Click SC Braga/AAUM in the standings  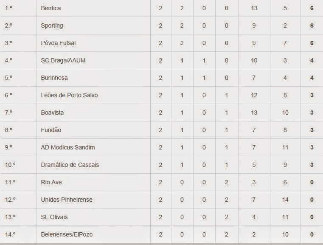point(63,60)
